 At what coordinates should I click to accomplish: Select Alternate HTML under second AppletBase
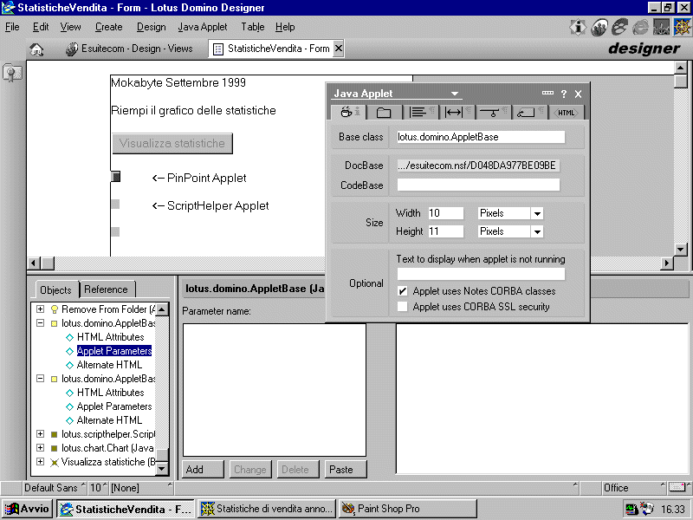click(x=109, y=420)
